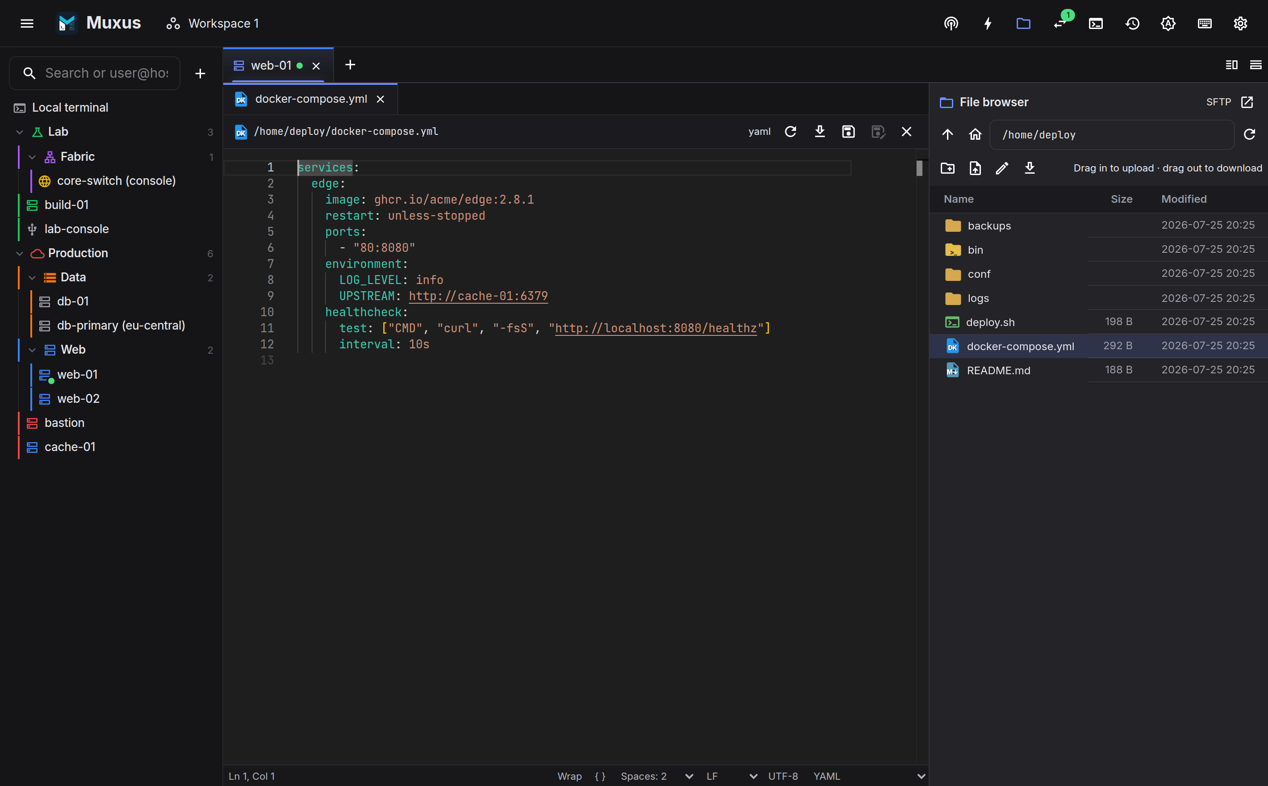Toggle the stacked rows layout icon
1268x786 pixels.
[x=1255, y=65]
